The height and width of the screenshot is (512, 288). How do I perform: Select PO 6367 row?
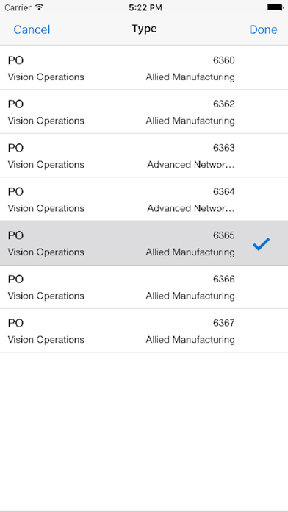pyautogui.click(x=144, y=330)
